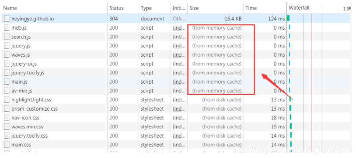Select the heyingye.github.io document request
The width and height of the screenshot is (356, 158).
[175, 19]
